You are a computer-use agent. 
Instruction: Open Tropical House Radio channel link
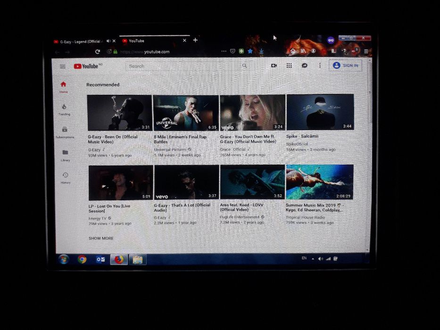(305, 217)
